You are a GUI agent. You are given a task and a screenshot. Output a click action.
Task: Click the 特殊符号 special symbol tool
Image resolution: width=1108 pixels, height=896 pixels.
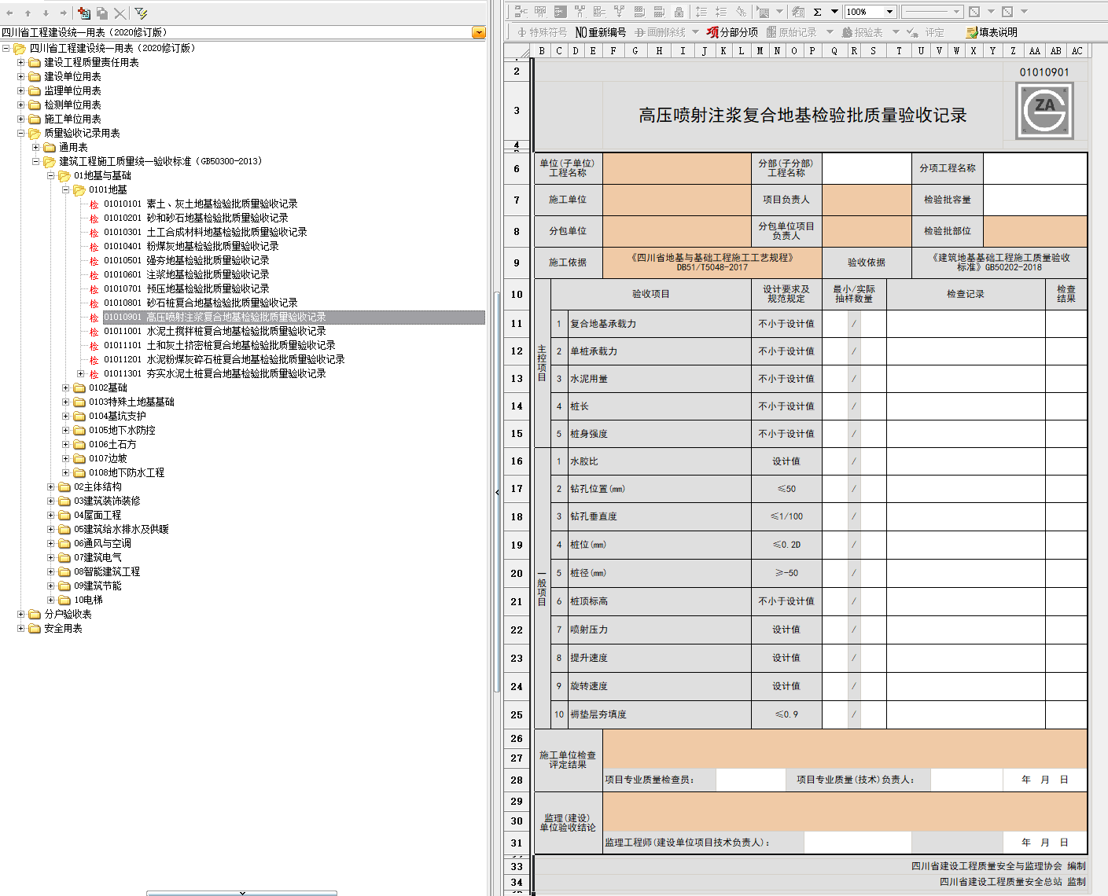coord(542,32)
